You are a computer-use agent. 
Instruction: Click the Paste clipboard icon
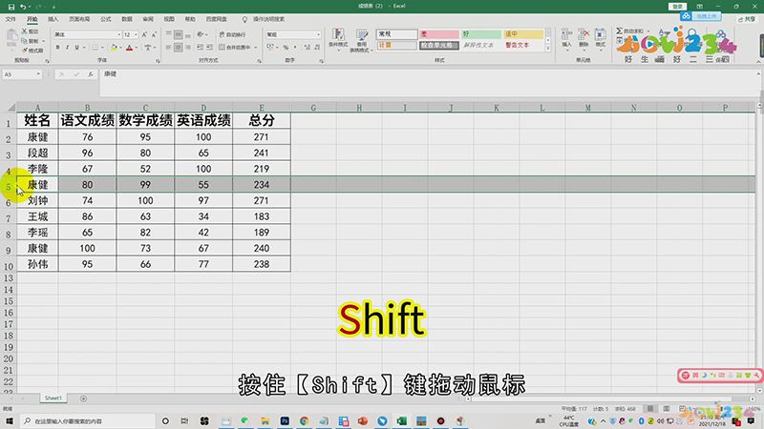coord(11,37)
